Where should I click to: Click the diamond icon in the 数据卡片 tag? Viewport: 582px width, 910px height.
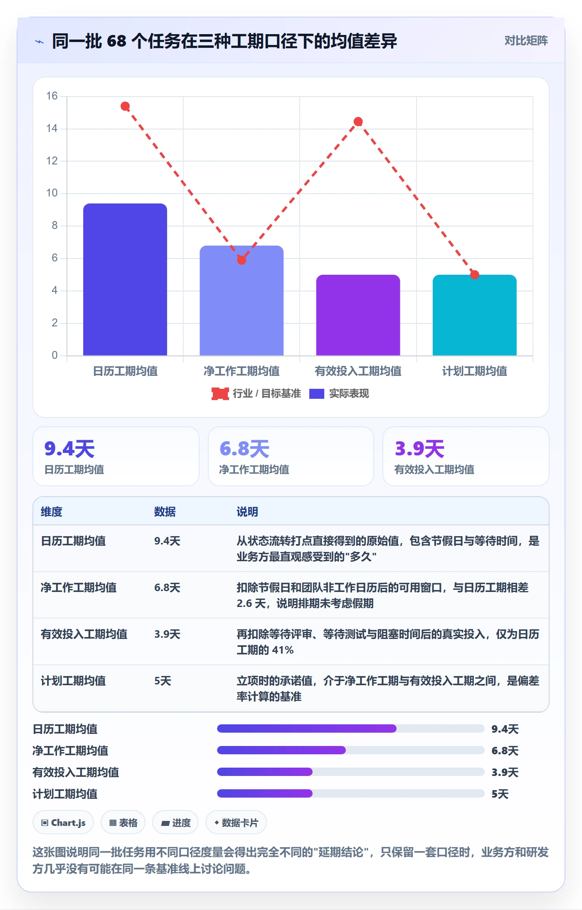pyautogui.click(x=216, y=823)
